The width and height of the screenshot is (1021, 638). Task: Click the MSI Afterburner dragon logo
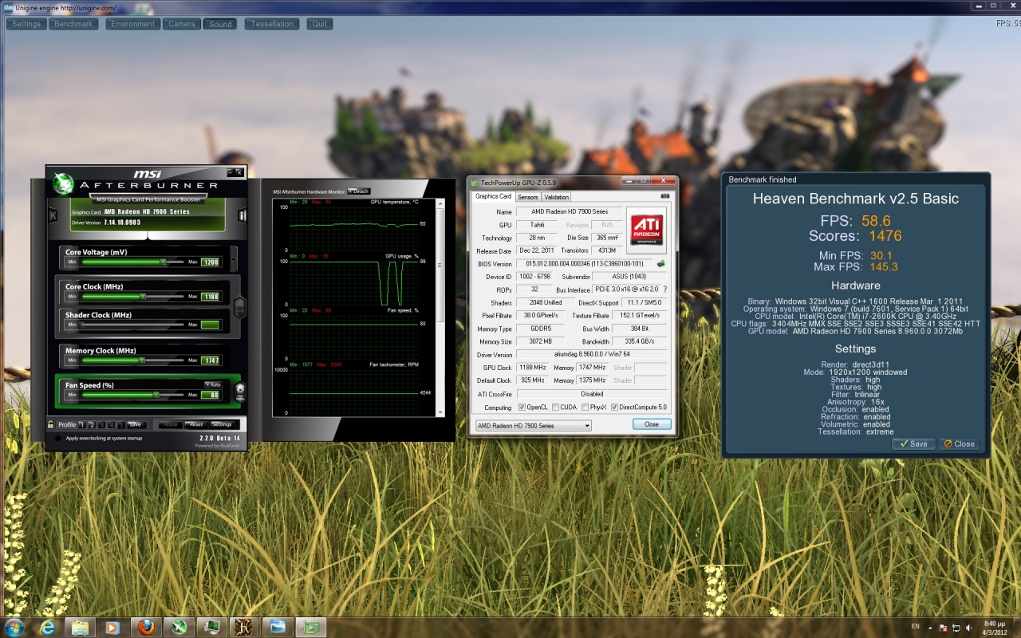click(x=64, y=183)
